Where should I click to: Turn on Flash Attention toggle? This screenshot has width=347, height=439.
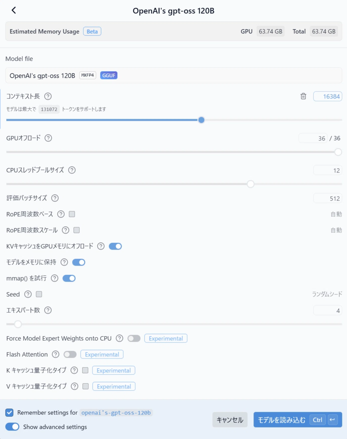click(70, 354)
